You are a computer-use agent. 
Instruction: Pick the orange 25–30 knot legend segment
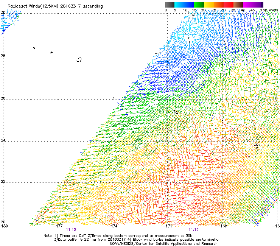219,5
